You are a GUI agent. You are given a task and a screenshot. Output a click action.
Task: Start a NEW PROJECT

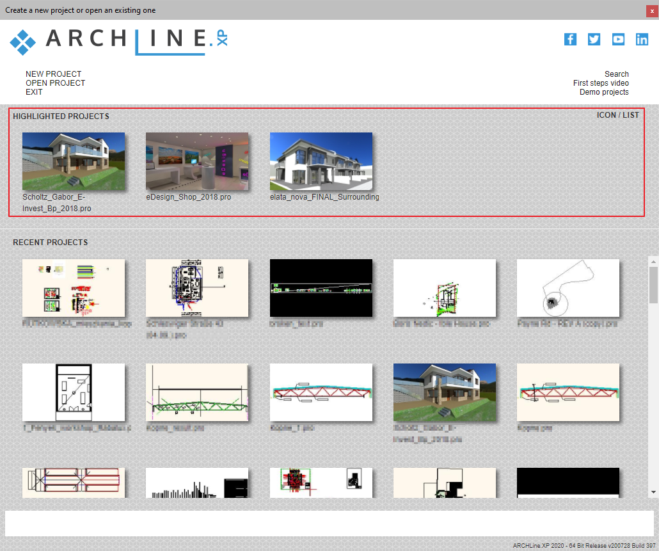[53, 74]
